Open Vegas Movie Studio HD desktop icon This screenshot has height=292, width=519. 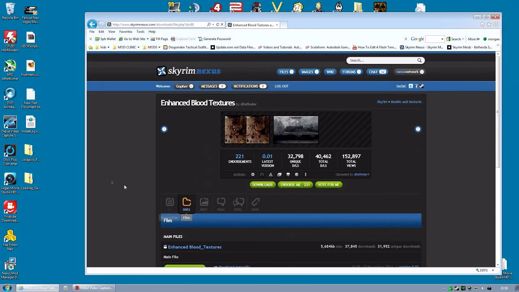pyautogui.click(x=10, y=184)
